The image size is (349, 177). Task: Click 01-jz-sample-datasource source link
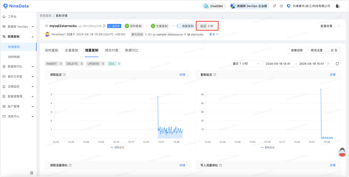(x=165, y=34)
